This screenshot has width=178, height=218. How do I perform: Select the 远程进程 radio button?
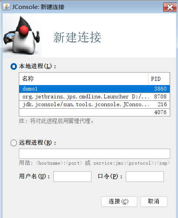click(x=14, y=143)
